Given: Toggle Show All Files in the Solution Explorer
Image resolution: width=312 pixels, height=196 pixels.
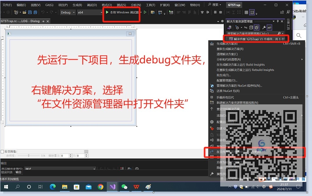Looking at the screenshot, I should tap(257, 28).
